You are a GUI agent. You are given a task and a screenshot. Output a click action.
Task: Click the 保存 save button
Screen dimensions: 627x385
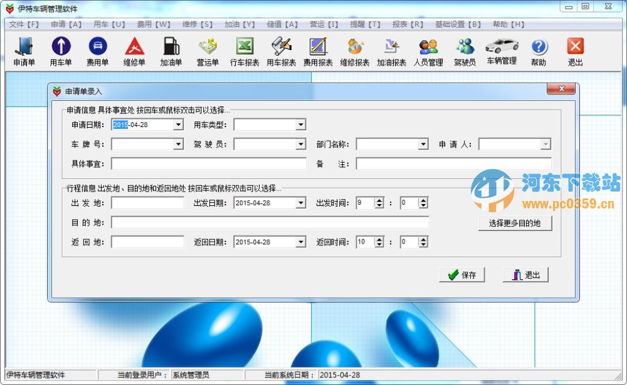(x=462, y=274)
